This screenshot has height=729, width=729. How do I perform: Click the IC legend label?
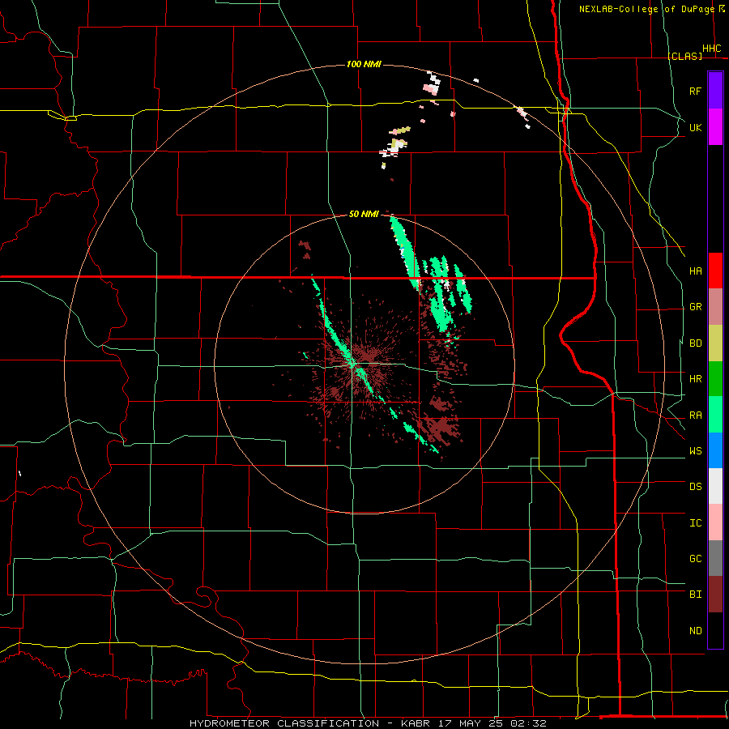695,523
